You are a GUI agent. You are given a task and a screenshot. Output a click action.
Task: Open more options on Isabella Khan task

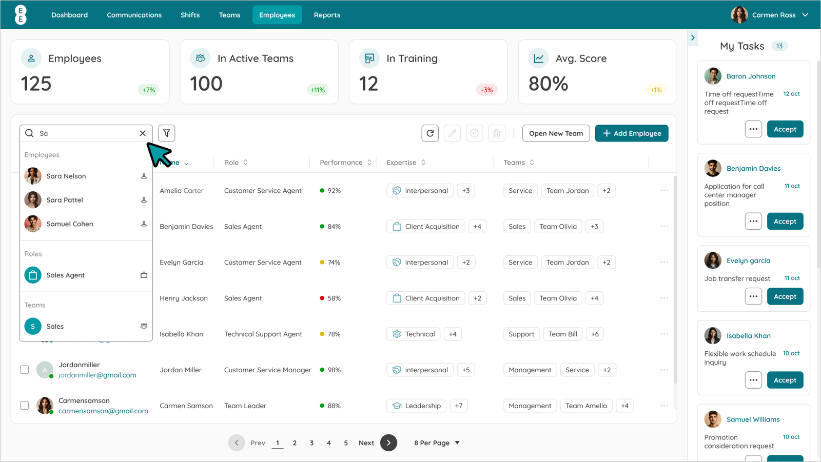coord(753,380)
